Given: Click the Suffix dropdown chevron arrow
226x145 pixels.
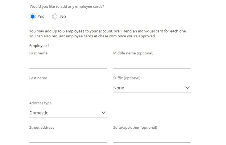Looking at the screenshot, I should [188, 88].
